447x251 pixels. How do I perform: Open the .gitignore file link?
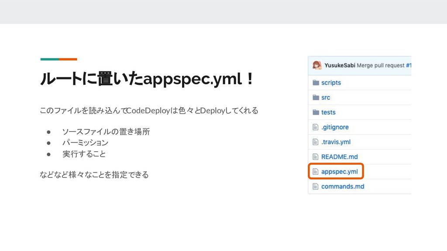(335, 127)
